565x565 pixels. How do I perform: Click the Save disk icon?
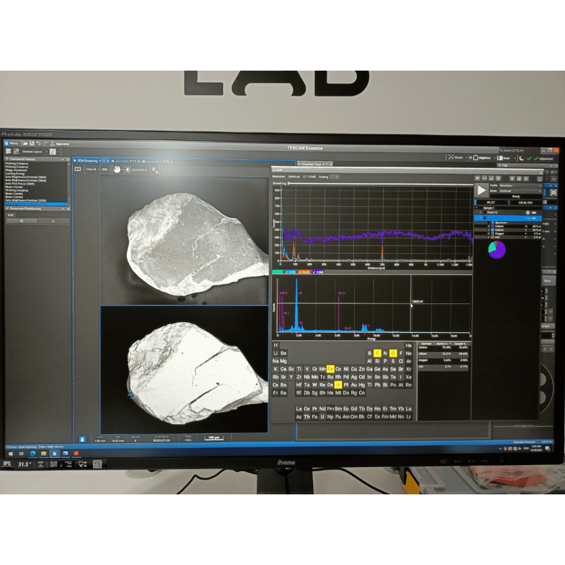click(31, 143)
